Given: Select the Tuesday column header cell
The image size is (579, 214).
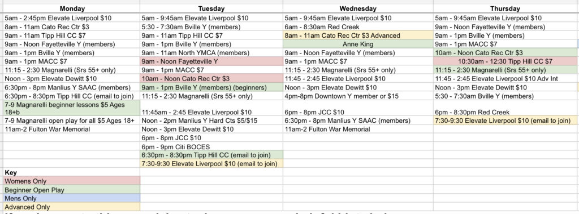Looking at the screenshot, I should (x=211, y=9).
